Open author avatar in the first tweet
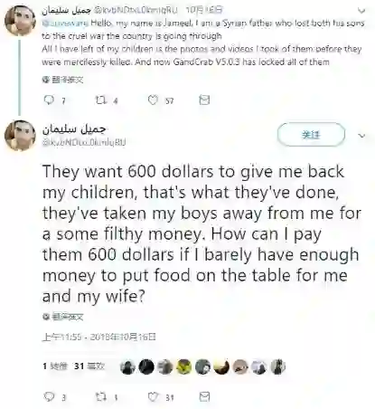The height and width of the screenshot is (409, 375). pos(20,21)
